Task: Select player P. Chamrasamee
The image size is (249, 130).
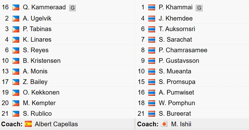Action: 183,50
